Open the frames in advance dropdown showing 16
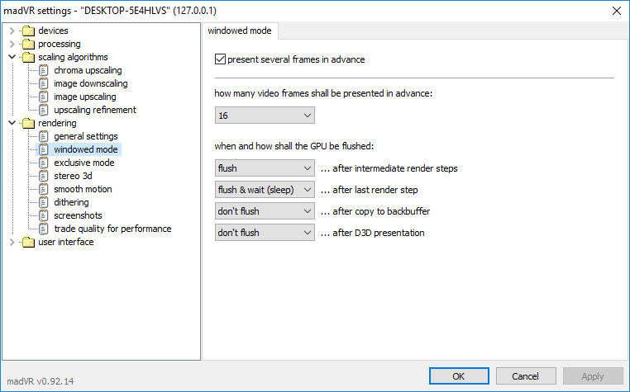The image size is (630, 392). (265, 116)
